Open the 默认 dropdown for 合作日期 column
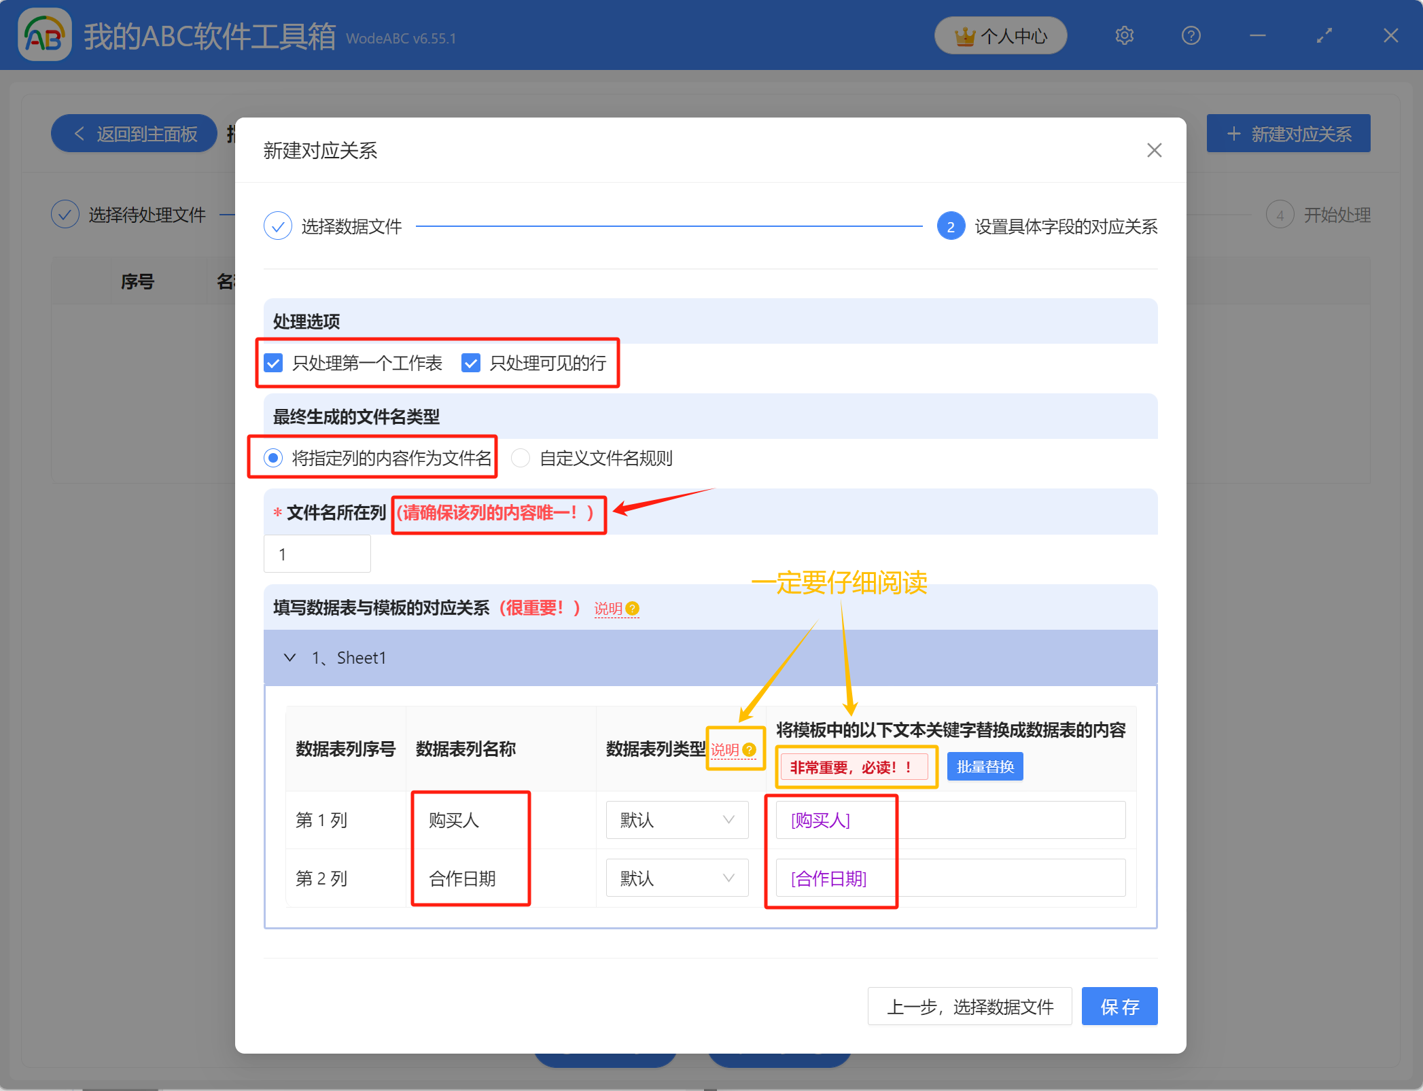The image size is (1423, 1091). point(676,878)
